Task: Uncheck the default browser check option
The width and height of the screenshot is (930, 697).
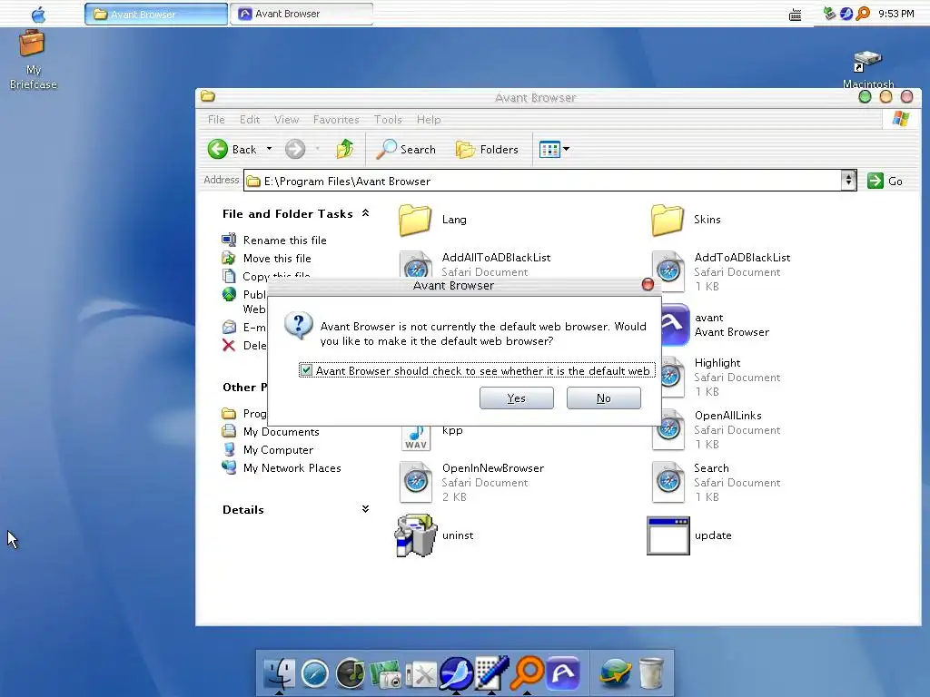Action: 306,370
